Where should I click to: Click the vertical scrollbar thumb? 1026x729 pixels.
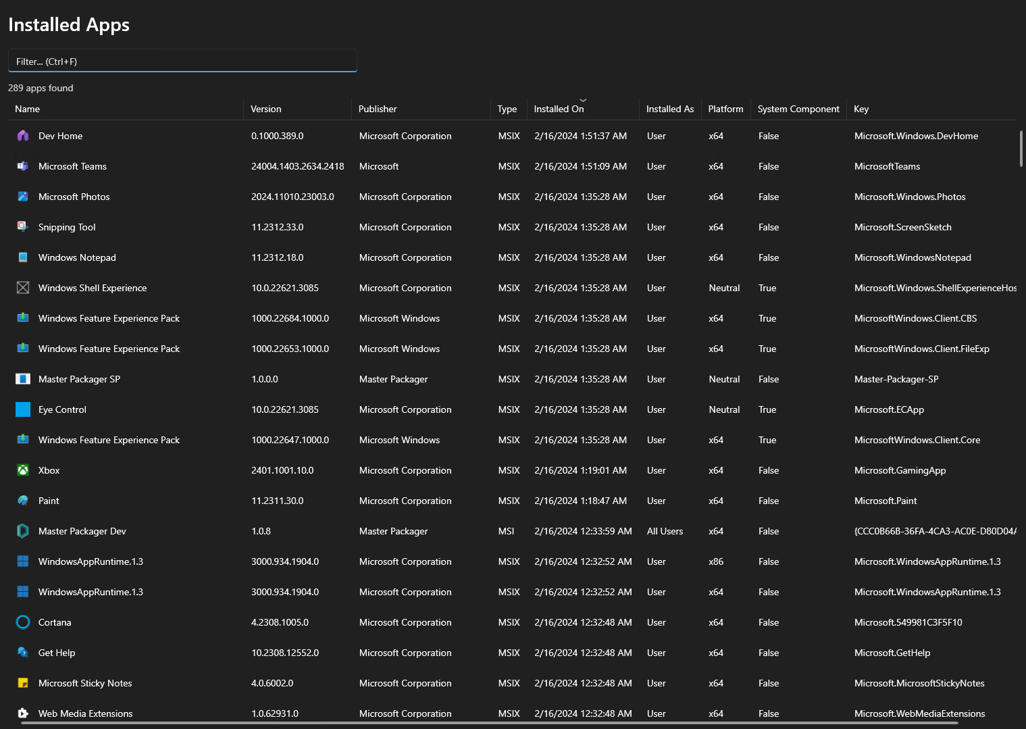tap(1021, 149)
